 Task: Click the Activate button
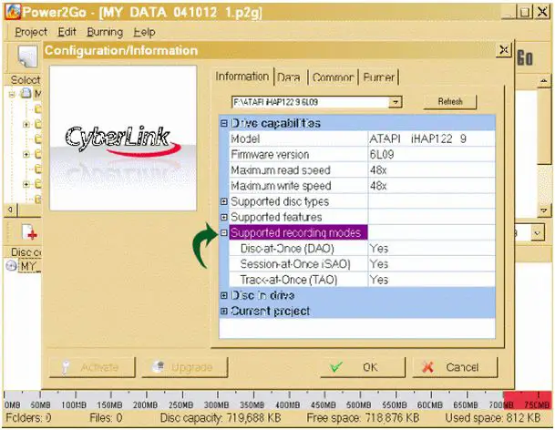[x=92, y=367]
